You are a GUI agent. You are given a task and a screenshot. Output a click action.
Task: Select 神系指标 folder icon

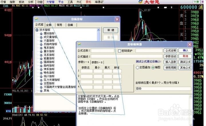coord(41,69)
